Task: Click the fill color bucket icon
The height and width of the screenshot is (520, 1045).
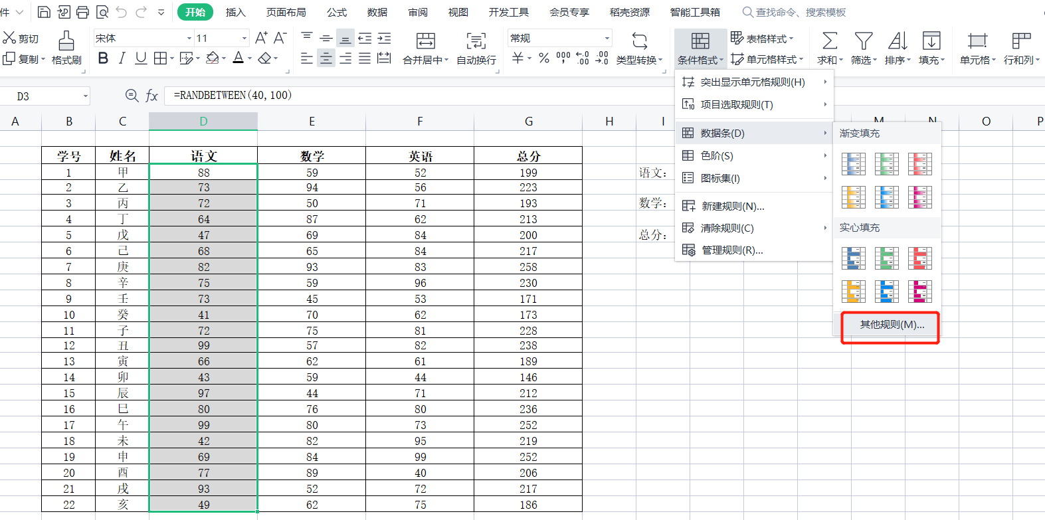Action: click(x=213, y=58)
